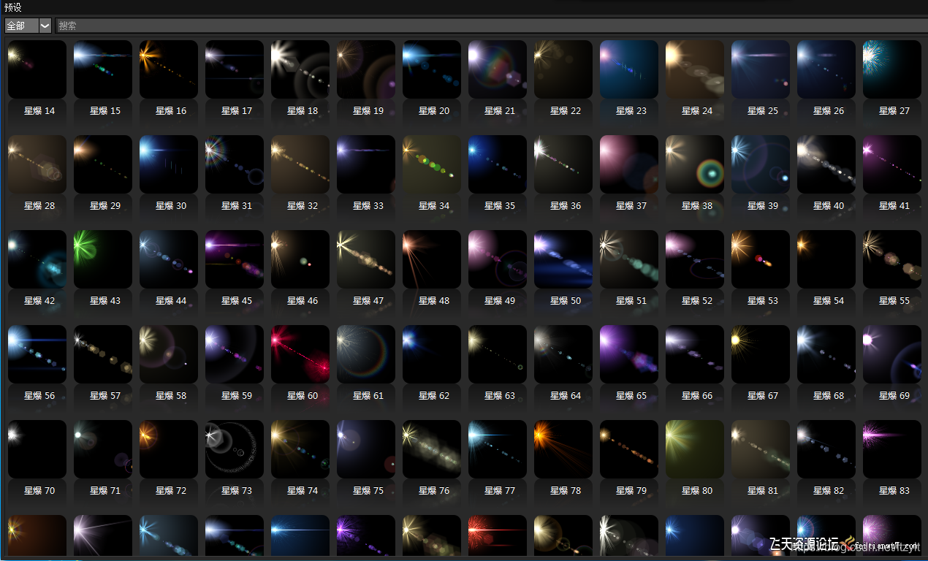Choose the 星爆 51 preset
Screen dimensions: 928x561
629,259
